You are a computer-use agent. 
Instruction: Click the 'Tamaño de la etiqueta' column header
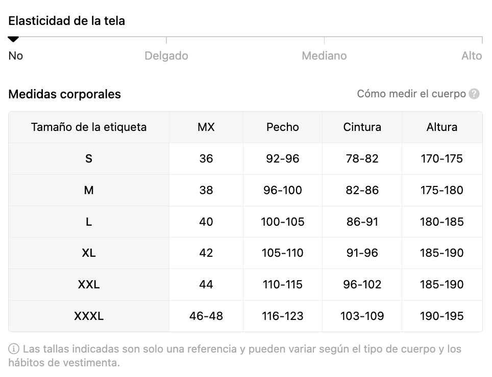[89, 127]
